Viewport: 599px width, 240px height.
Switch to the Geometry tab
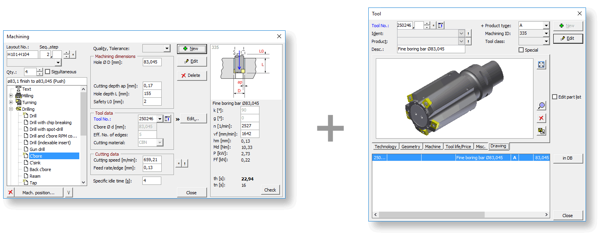[x=411, y=147]
